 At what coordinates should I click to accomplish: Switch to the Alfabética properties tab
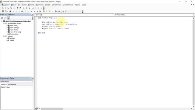[4, 84]
